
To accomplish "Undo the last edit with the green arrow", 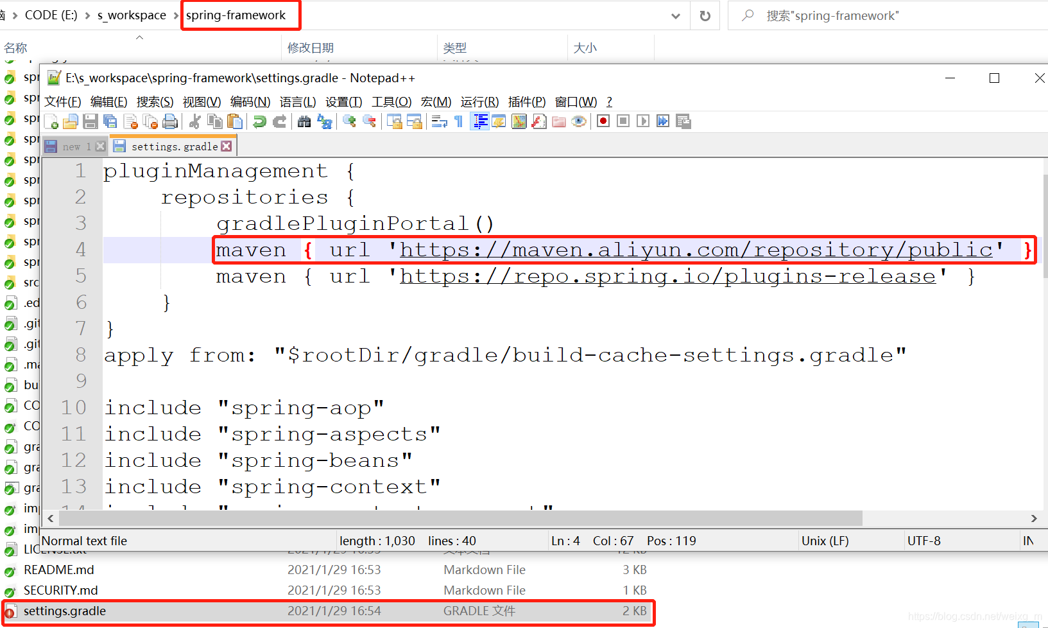I will click(259, 121).
